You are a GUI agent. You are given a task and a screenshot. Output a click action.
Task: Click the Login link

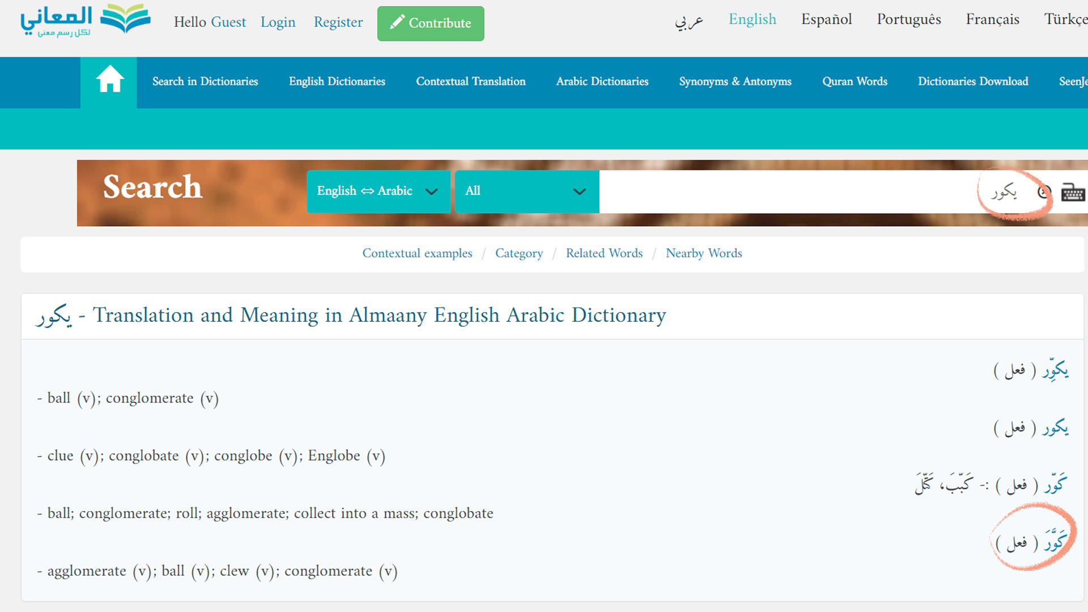tap(278, 23)
